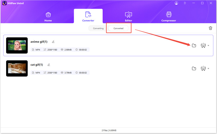This screenshot has width=217, height=134.
Task: Click the cat gif(1) thumbnail
Action: tap(17, 68)
